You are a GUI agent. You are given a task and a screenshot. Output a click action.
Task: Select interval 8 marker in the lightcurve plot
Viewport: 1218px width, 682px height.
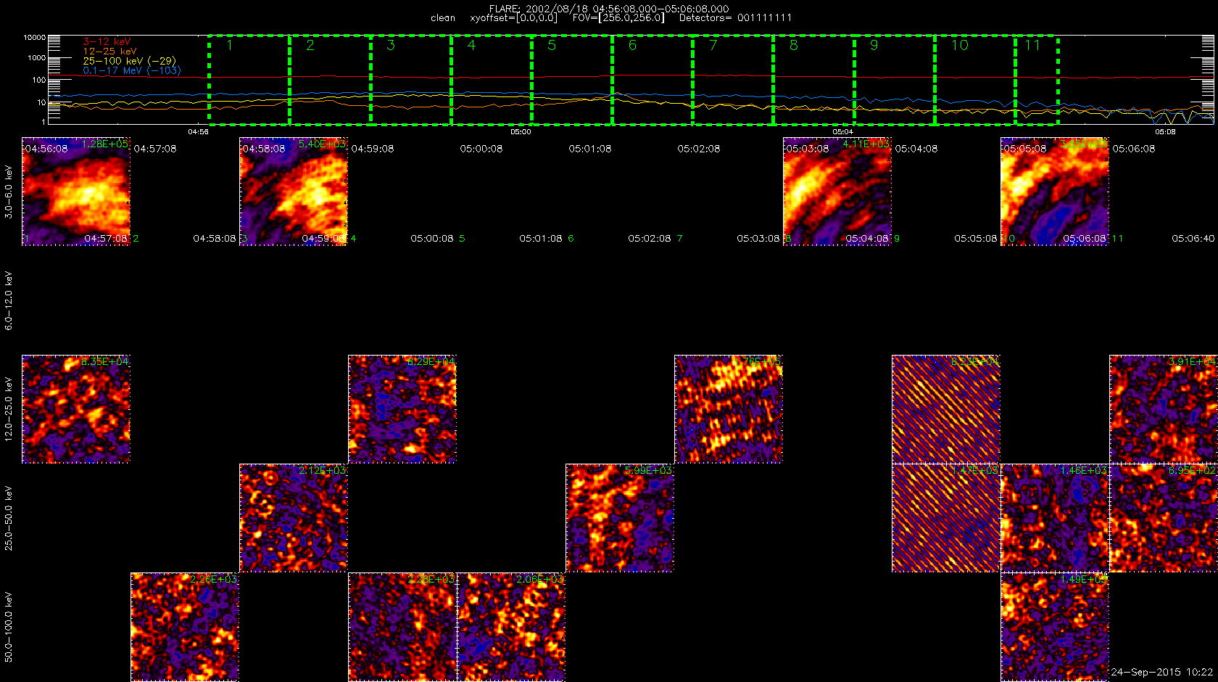coord(794,46)
